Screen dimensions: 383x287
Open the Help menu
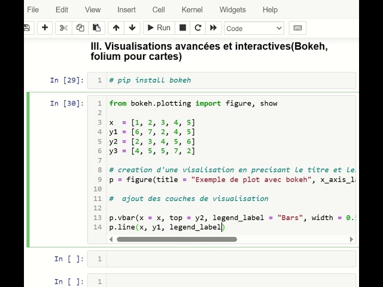(270, 10)
